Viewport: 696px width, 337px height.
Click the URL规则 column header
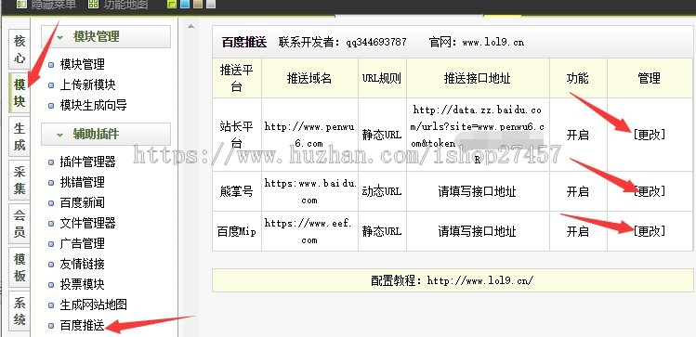382,79
